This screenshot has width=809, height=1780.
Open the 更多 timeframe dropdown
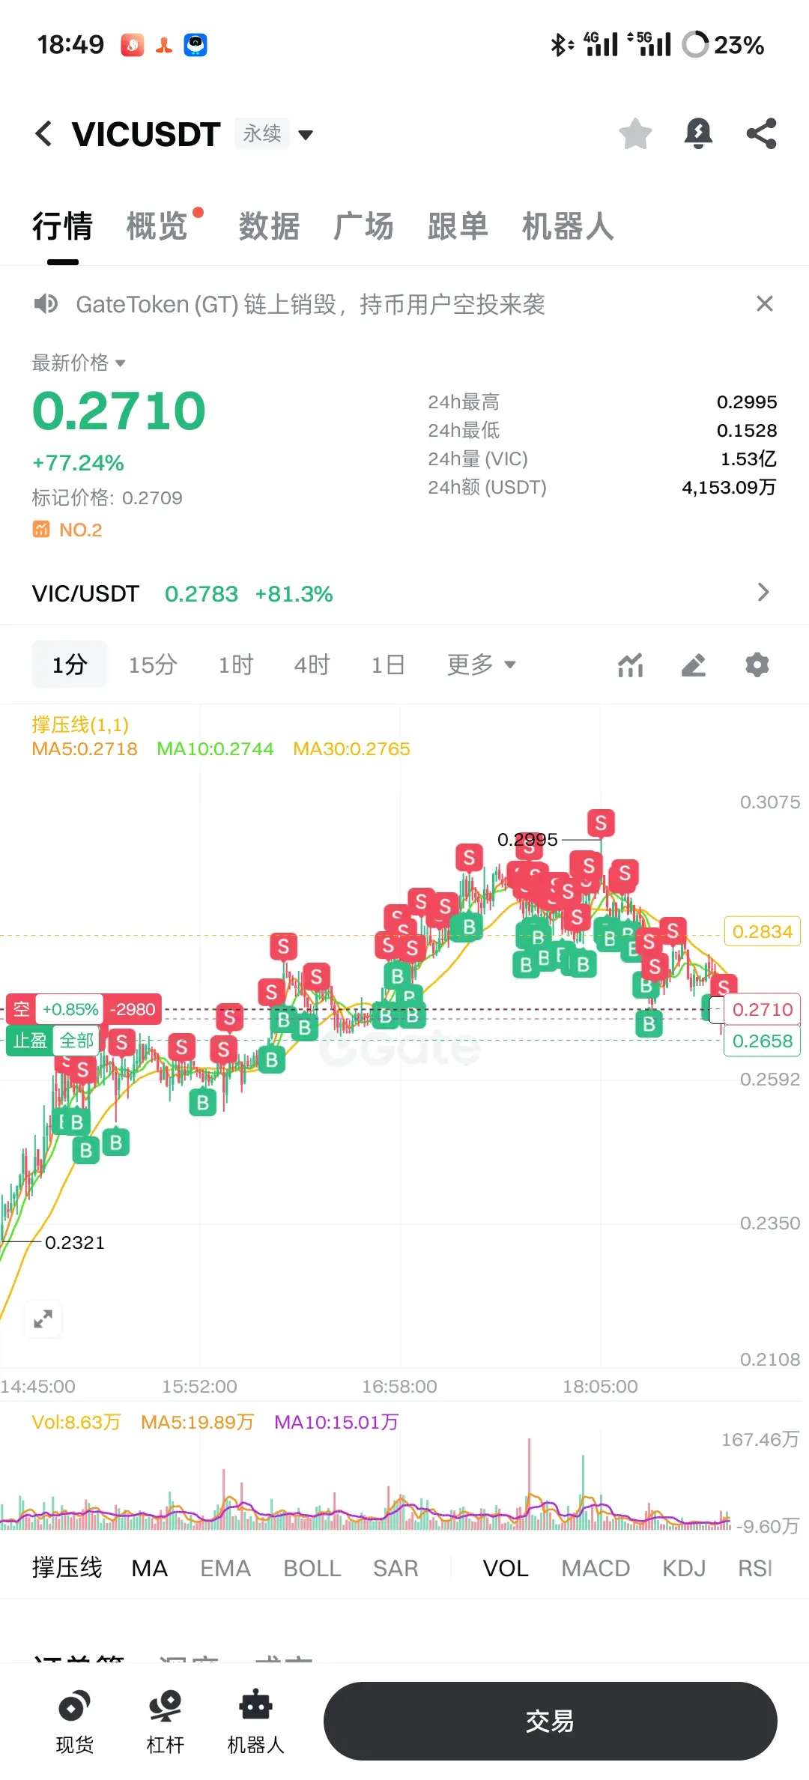point(482,665)
